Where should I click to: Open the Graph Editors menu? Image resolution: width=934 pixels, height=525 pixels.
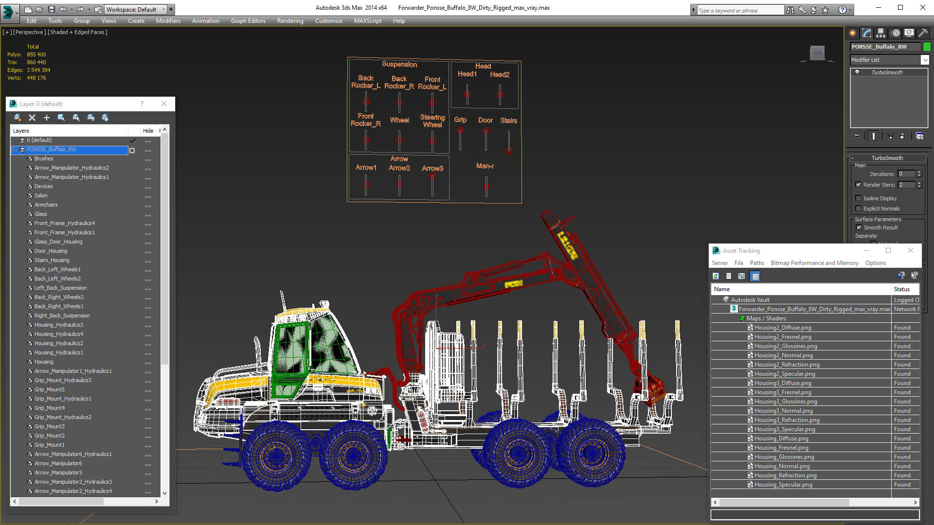point(248,21)
